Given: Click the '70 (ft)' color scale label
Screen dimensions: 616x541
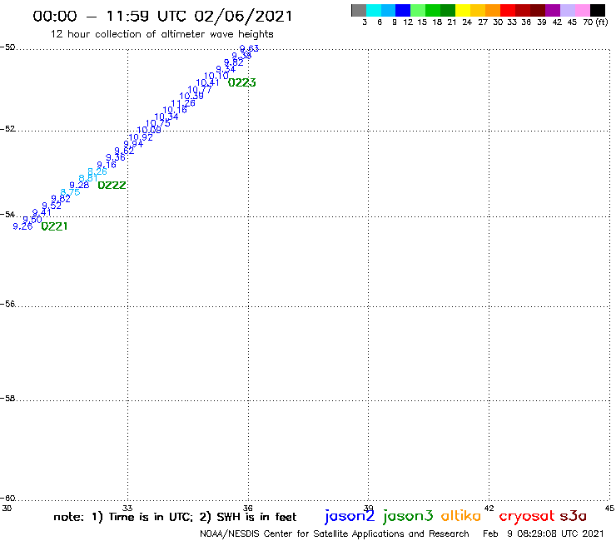Looking at the screenshot, I should (595, 22).
